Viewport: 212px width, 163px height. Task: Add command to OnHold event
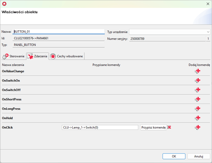[x=198, y=118]
